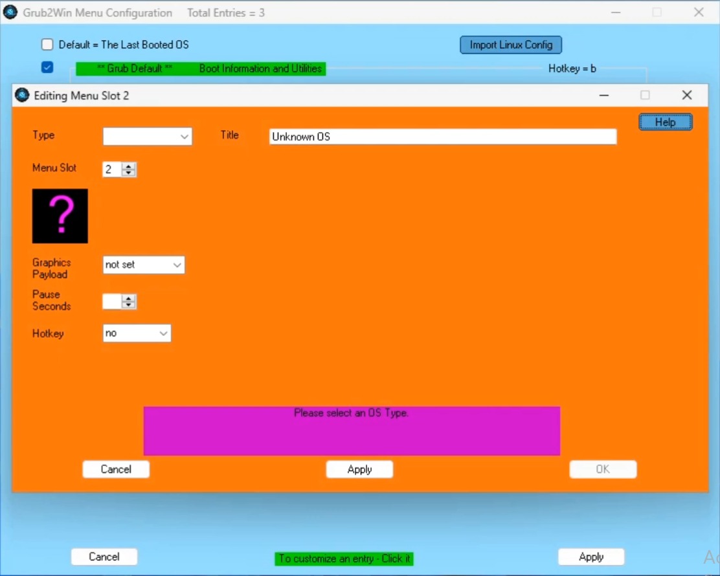Minimize the Grub2Win Menu Configuration window
Image resolution: width=720 pixels, height=576 pixels.
pos(616,12)
